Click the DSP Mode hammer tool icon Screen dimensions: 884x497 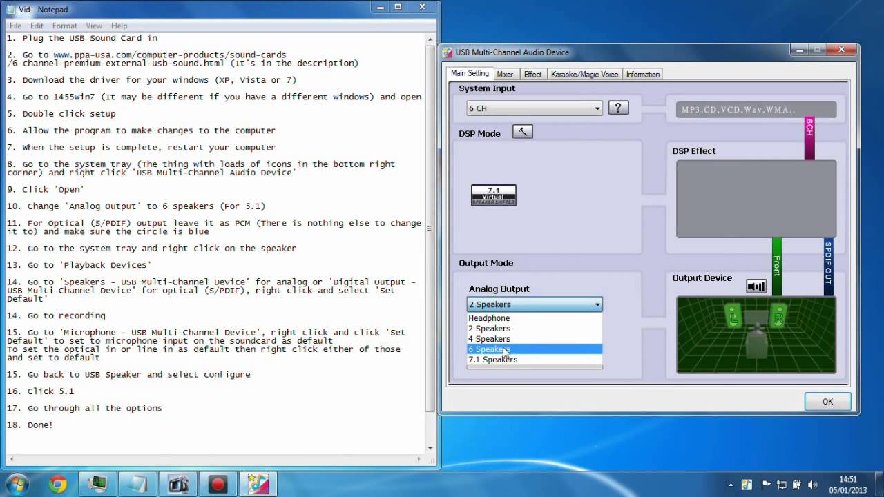click(x=523, y=132)
